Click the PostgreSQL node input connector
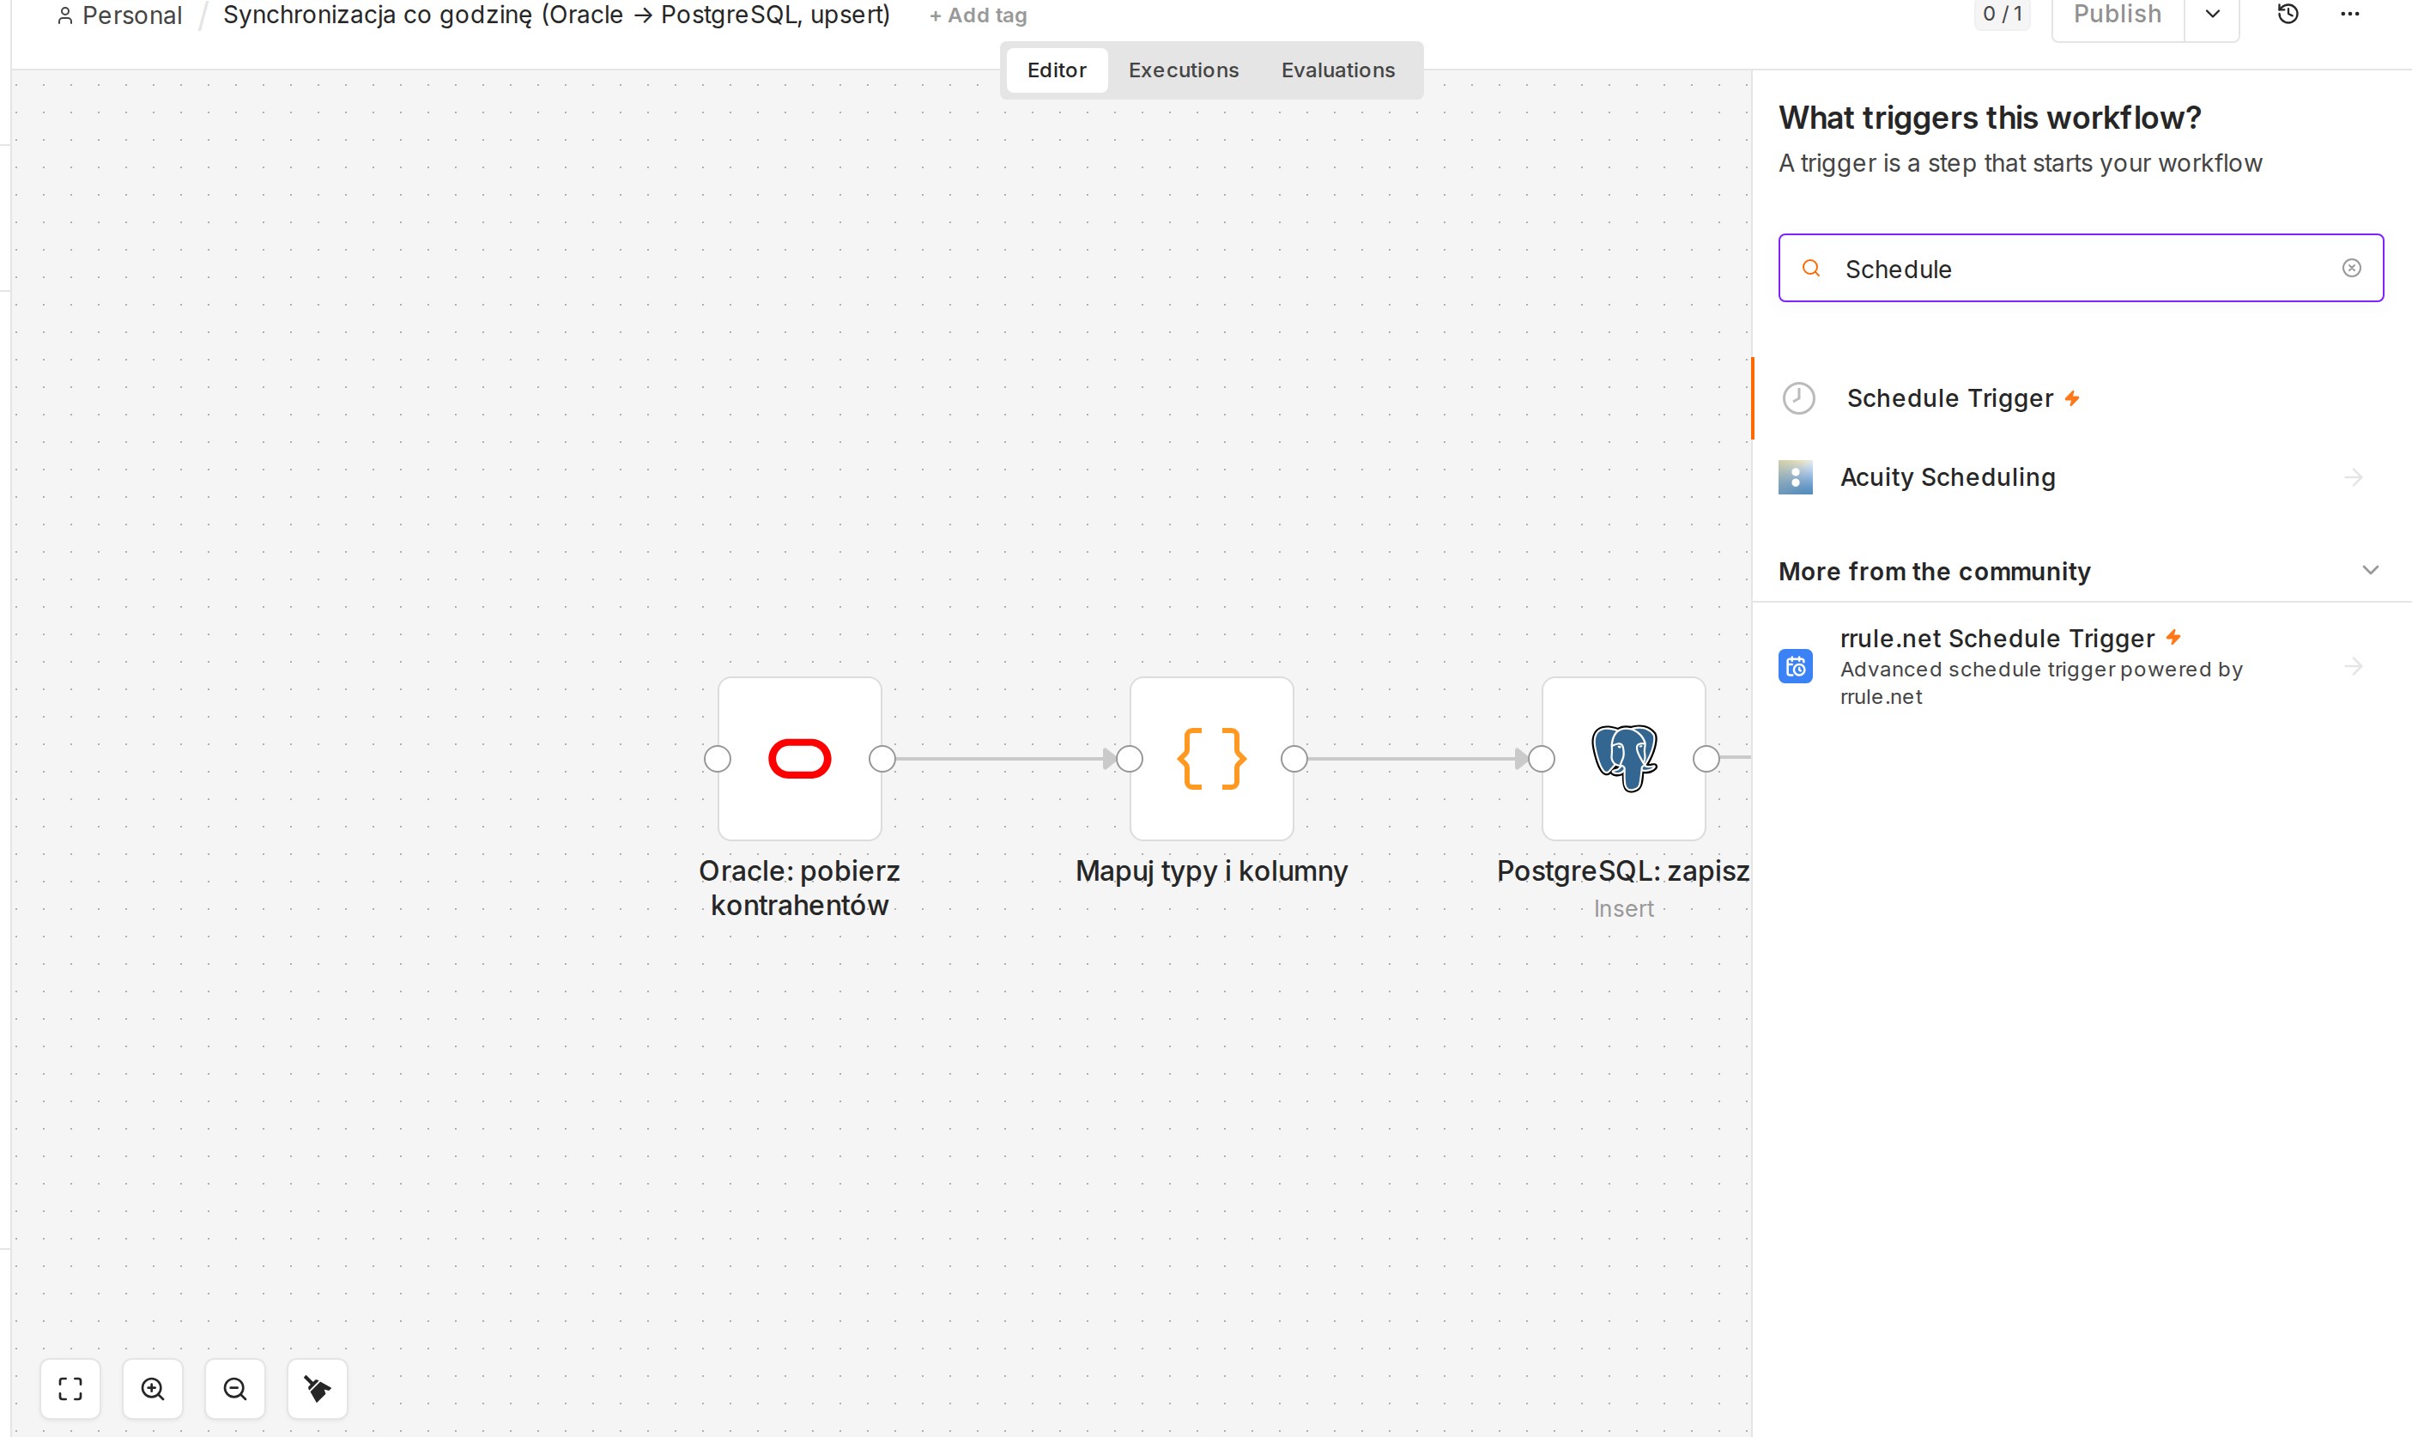Screen dimensions: 2412x1437 point(1542,759)
